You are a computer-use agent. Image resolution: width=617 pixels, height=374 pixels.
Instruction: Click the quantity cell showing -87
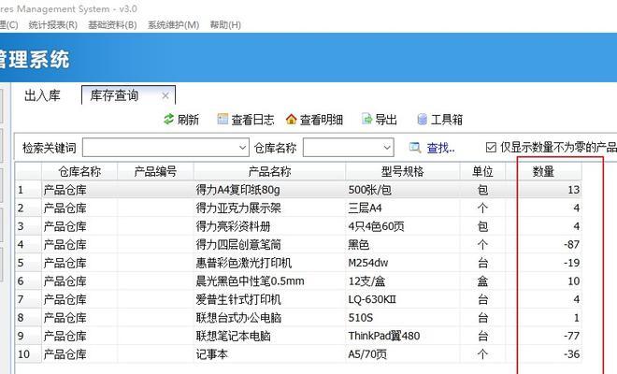pos(543,244)
